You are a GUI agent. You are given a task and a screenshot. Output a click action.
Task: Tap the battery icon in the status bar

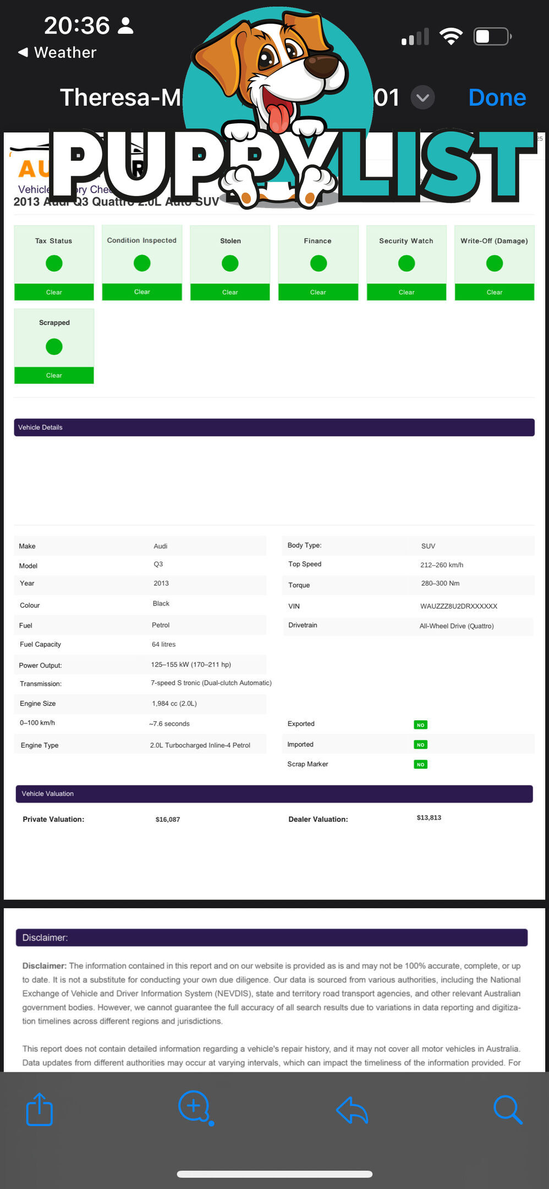[493, 37]
